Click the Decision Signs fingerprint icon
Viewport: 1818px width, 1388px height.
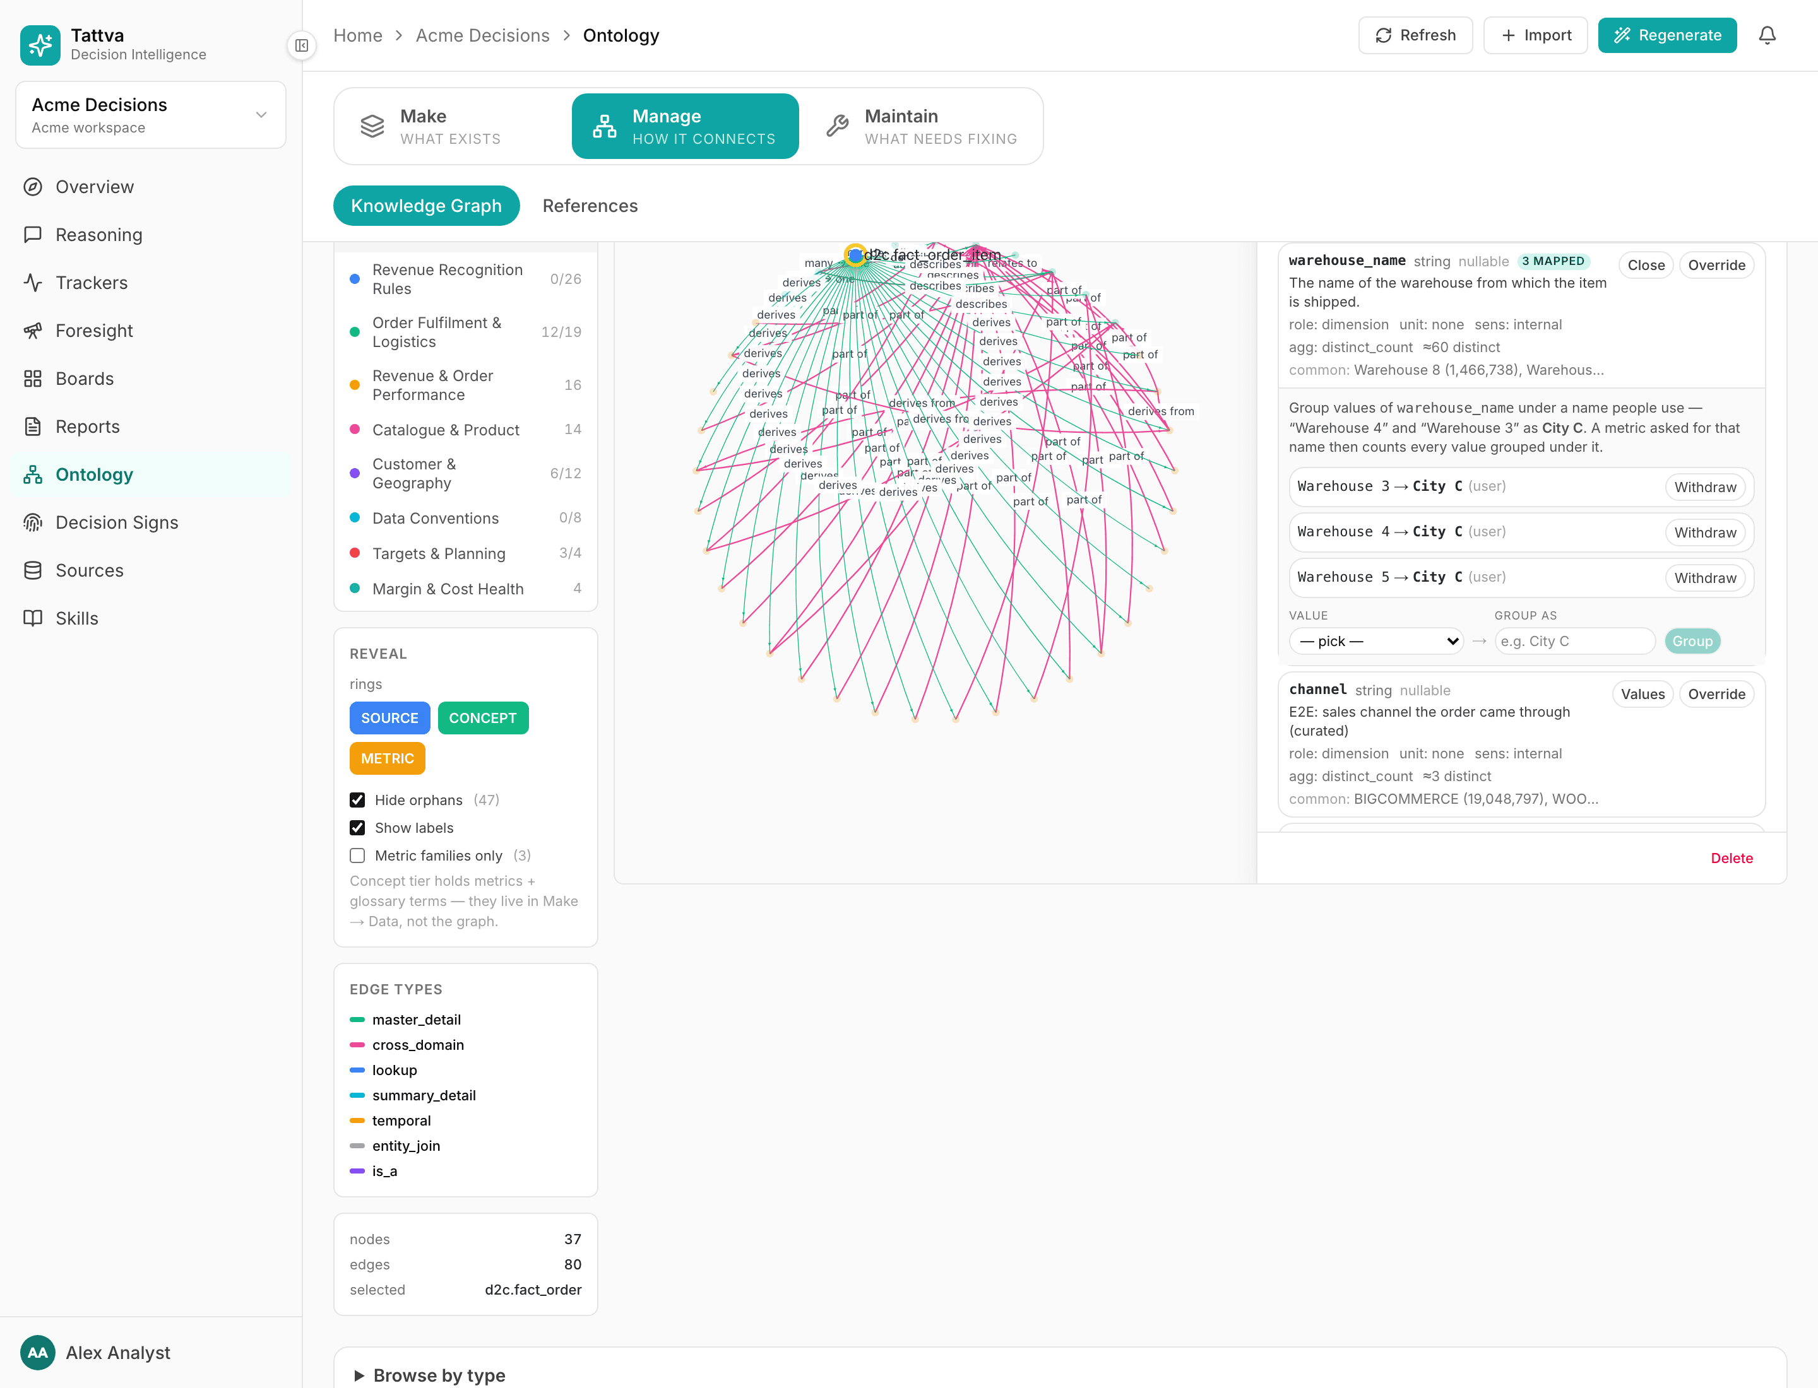[33, 522]
